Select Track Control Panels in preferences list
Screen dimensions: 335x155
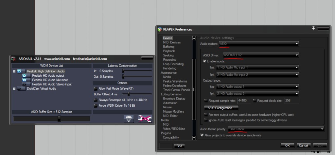coord(176,90)
